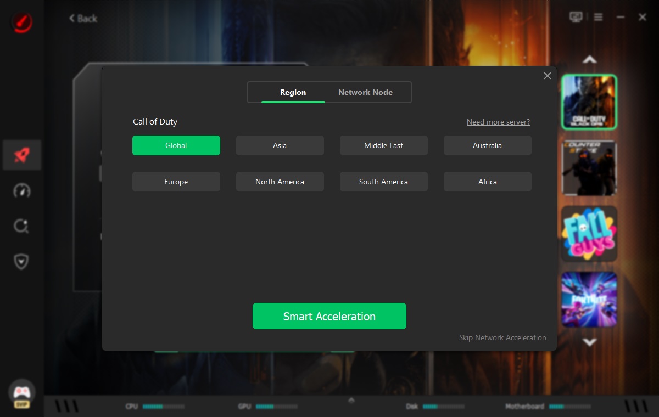This screenshot has height=417, width=659.
Task: Select the Global region
Action: (176, 145)
